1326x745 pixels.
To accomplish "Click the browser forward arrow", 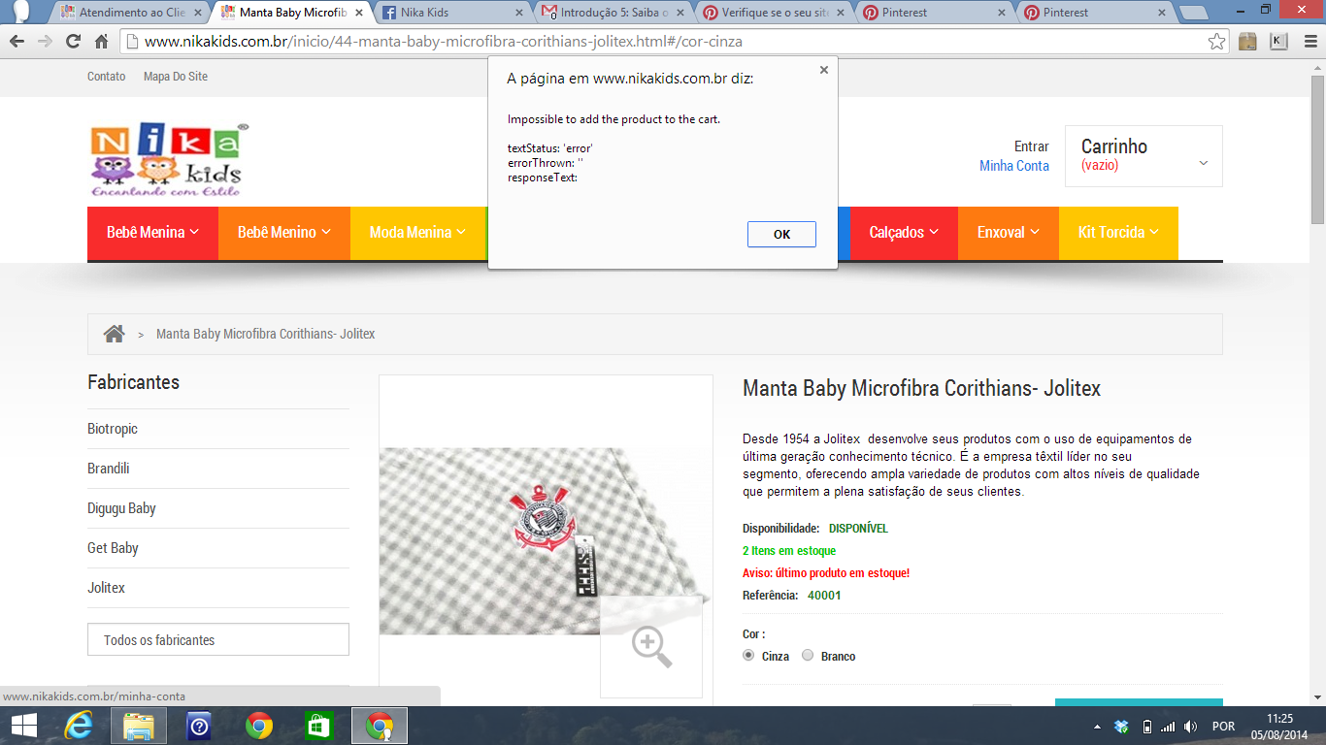I will coord(45,42).
